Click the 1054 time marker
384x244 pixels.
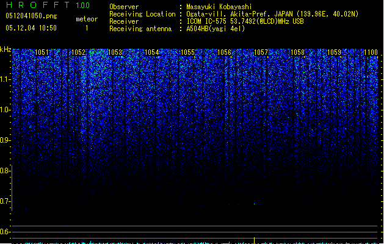click(151, 52)
